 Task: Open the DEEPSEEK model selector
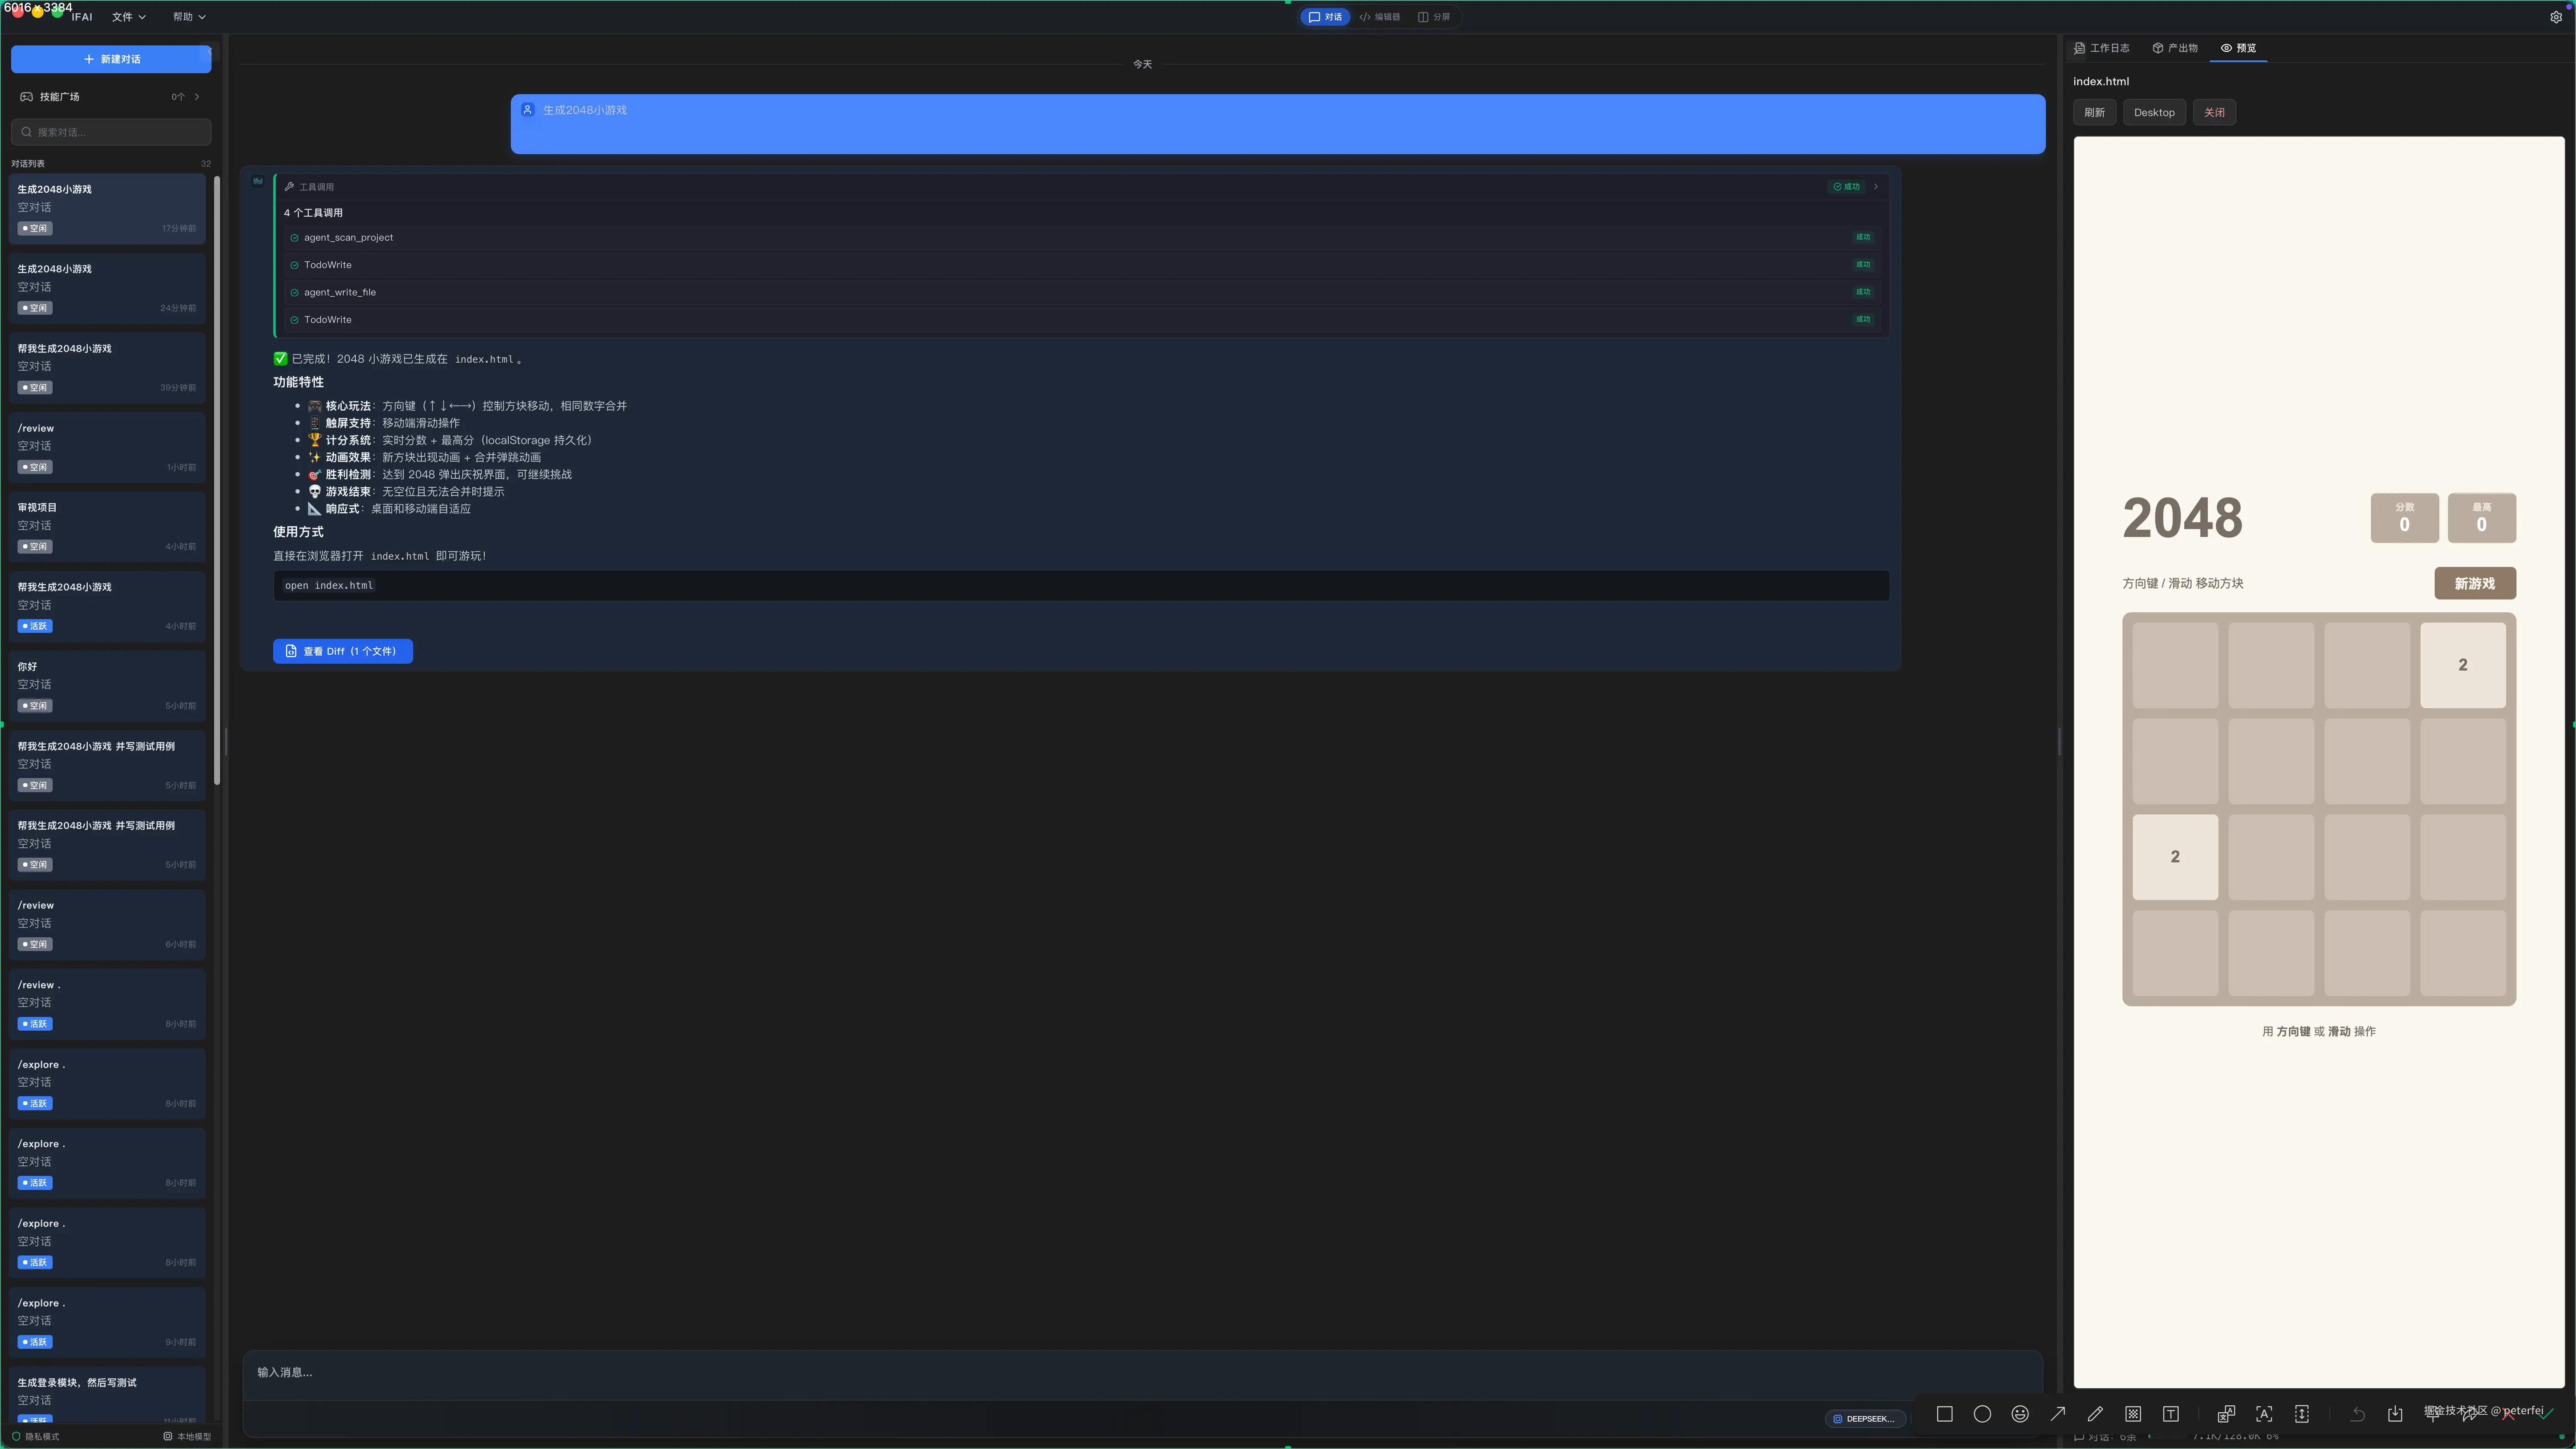1865,1418
